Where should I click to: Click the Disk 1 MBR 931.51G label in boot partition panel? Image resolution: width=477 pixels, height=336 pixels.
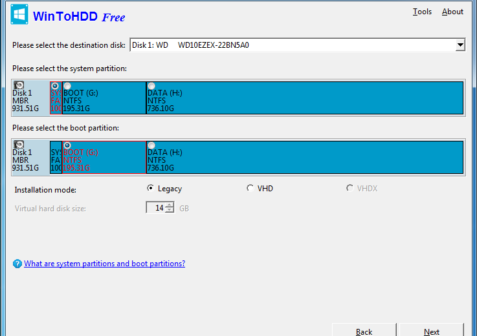[x=25, y=160]
